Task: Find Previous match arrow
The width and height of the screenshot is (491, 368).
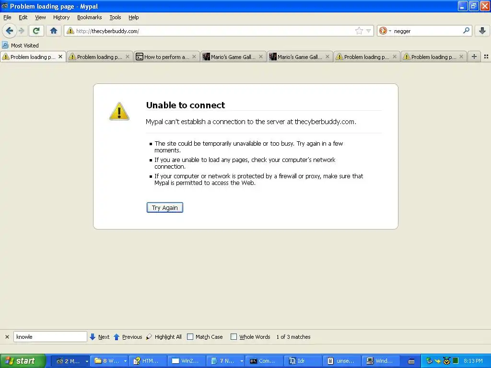Action: 128,337
